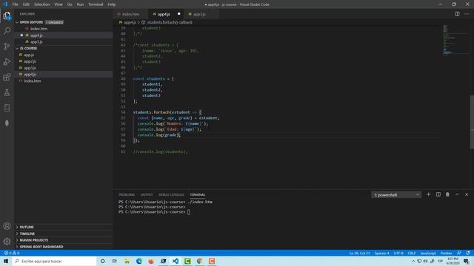The height and width of the screenshot is (266, 474).
Task: Click unsaved dot on app4.js tab
Action: (x=179, y=14)
